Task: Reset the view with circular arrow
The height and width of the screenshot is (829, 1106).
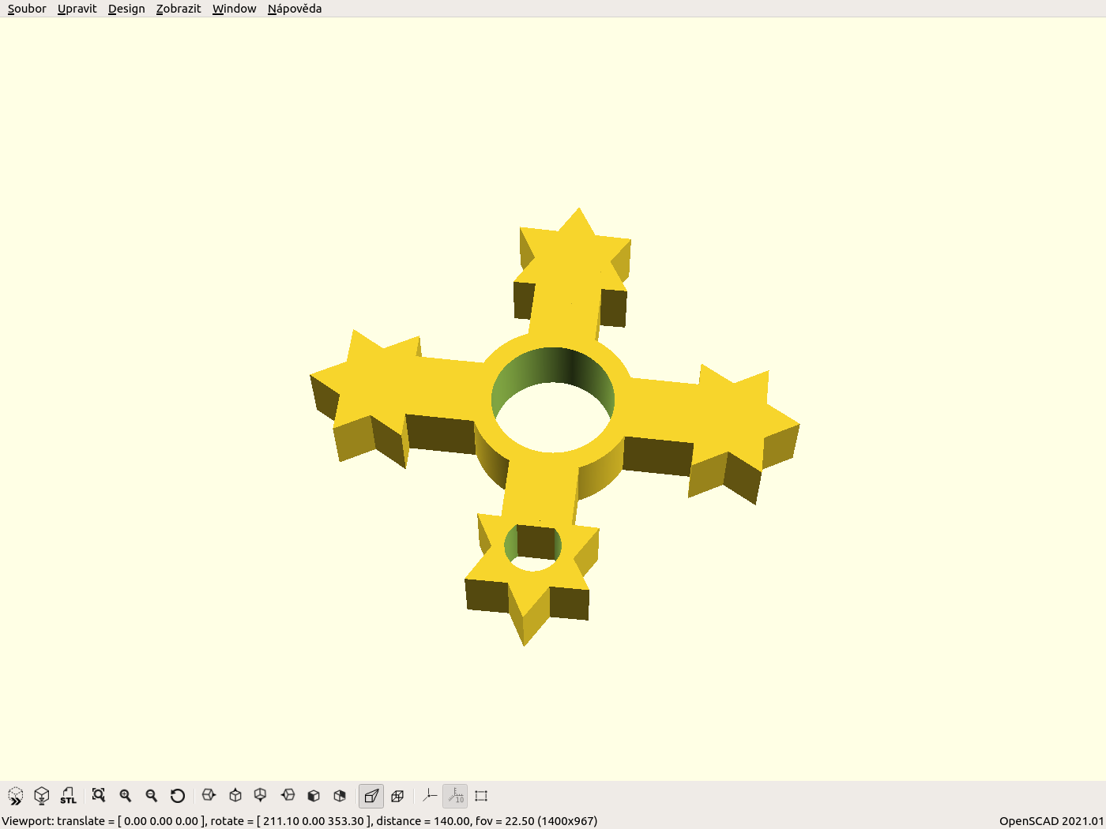Action: point(178,796)
